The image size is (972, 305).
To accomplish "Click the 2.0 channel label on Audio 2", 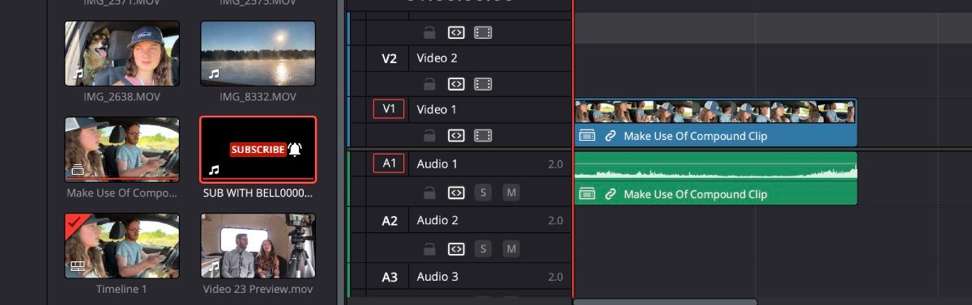I will [555, 220].
